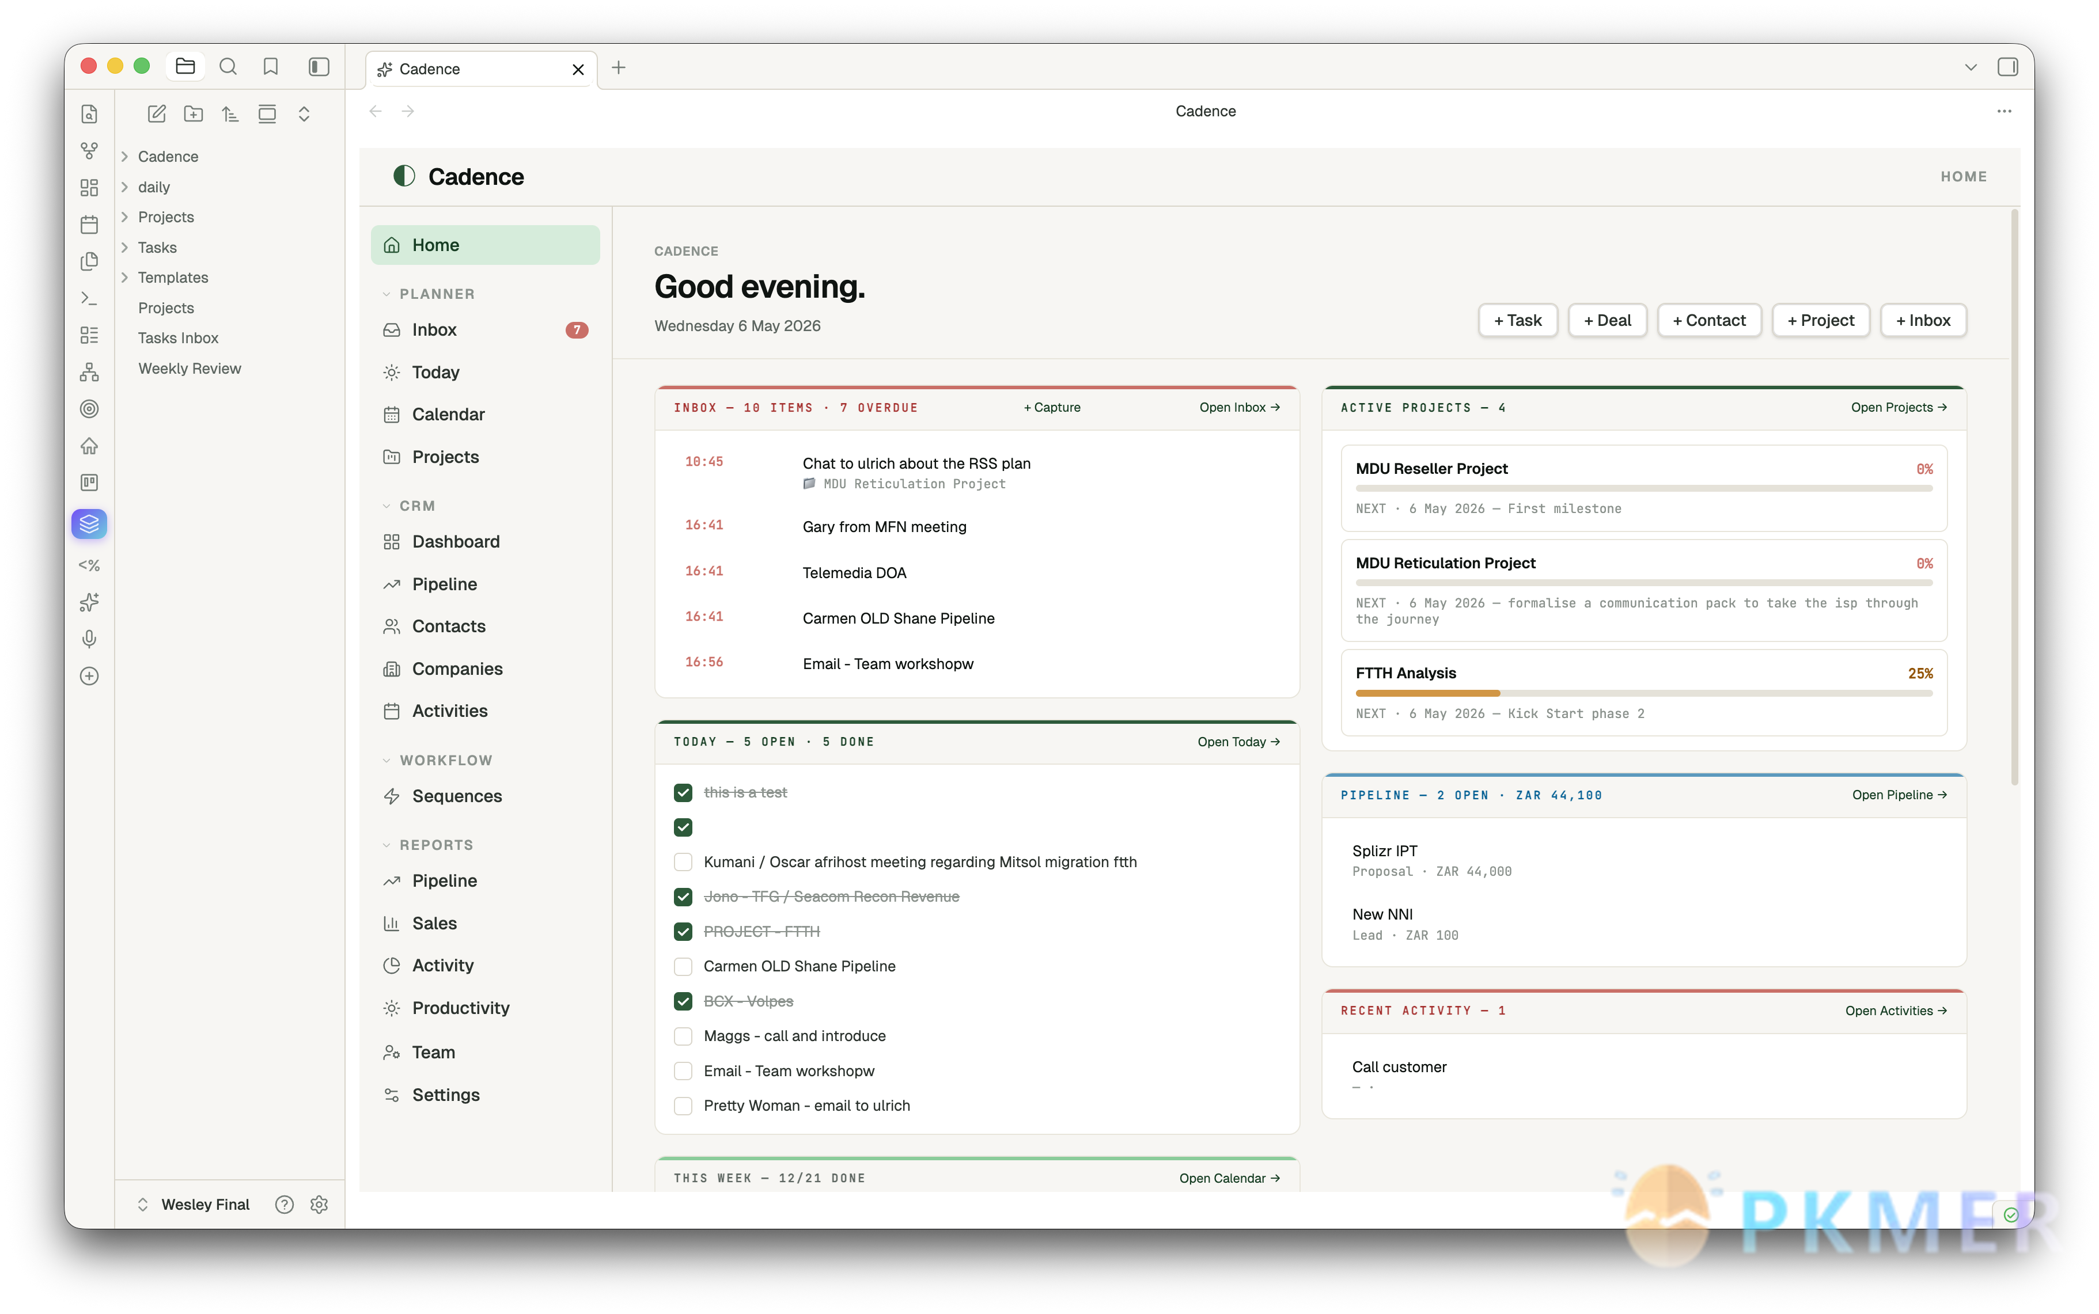The image size is (2099, 1314).
Task: Open the calendar ribbon icon
Action: [89, 224]
